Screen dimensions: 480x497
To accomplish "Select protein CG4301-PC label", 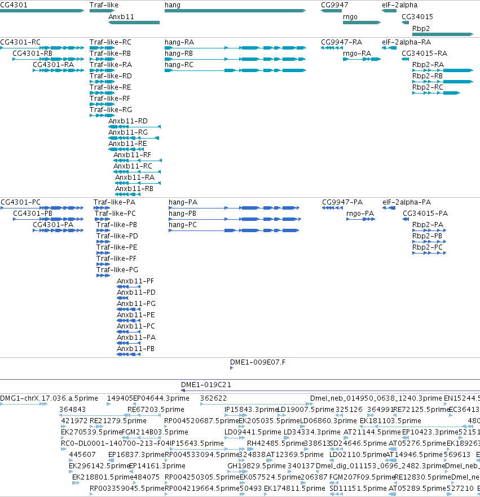I will coord(21,202).
